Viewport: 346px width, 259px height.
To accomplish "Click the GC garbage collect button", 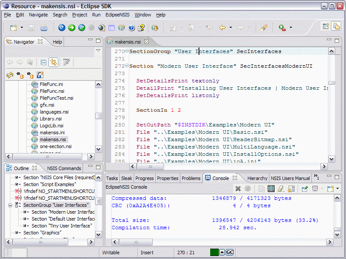I will pos(230,253).
